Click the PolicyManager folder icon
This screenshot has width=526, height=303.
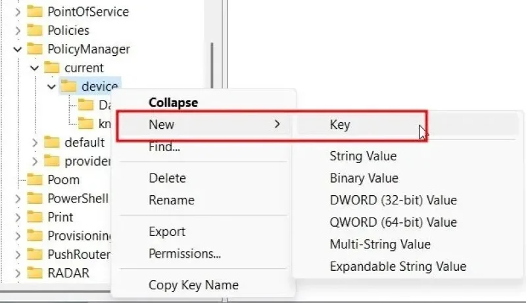click(35, 49)
